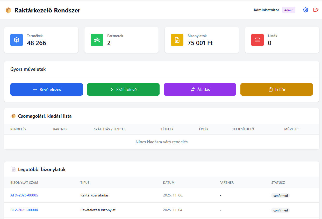Click the green Partnerek people icon

tap(97, 40)
